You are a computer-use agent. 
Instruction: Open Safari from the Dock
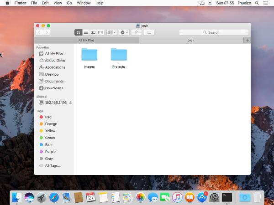(54, 197)
